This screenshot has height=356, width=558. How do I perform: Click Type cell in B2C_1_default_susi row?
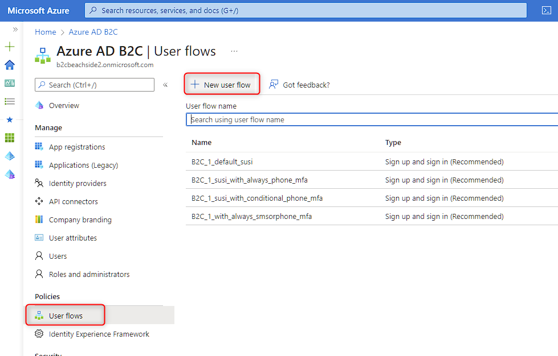pos(444,162)
